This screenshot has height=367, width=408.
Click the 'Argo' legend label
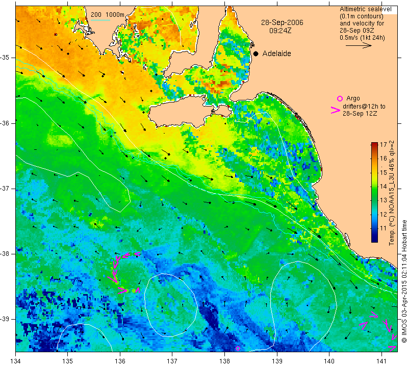(353, 98)
